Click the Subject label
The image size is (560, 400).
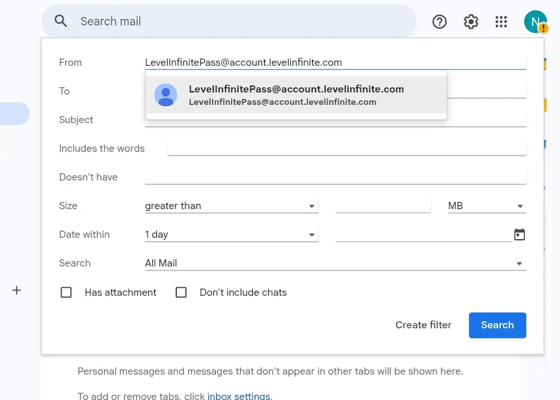76,120
